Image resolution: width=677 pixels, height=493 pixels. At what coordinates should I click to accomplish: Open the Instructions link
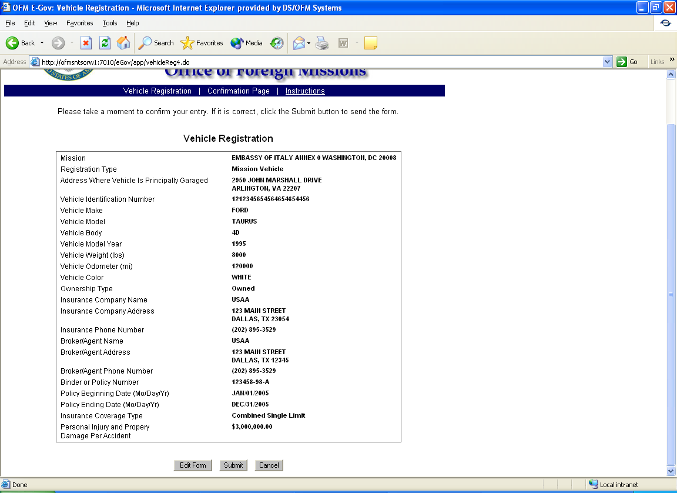point(305,91)
